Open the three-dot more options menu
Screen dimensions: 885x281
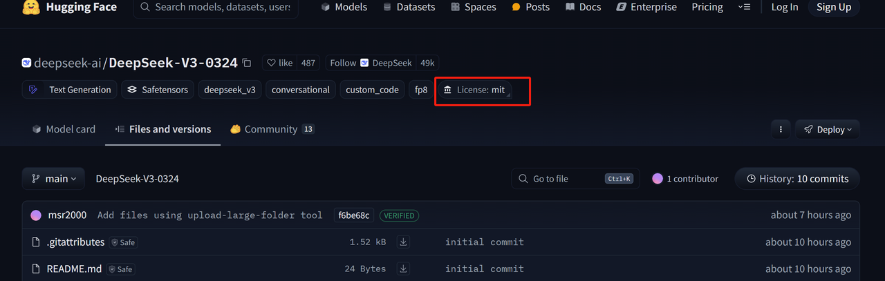click(781, 129)
